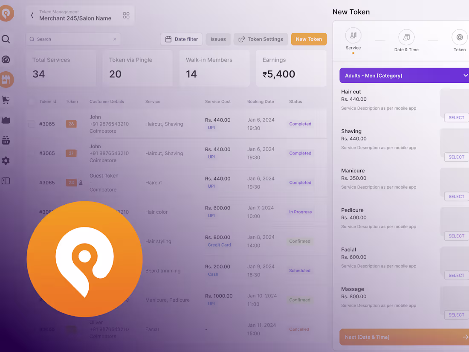Clear the search box using the X icon

(114, 39)
